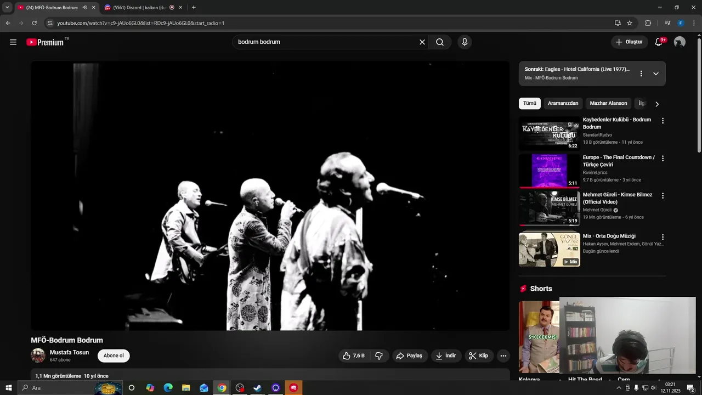Image resolution: width=702 pixels, height=395 pixels.
Task: Open Kaybedenler Kulübü - Bodrum Bodrum title
Action: [617, 123]
